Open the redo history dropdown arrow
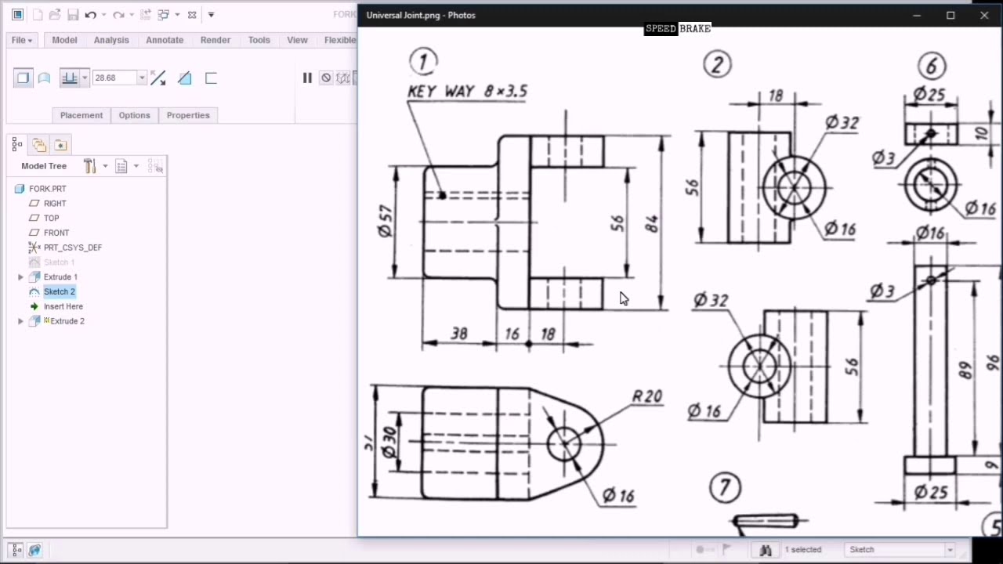 (130, 15)
